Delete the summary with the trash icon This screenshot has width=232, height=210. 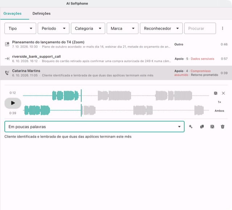[223, 127]
